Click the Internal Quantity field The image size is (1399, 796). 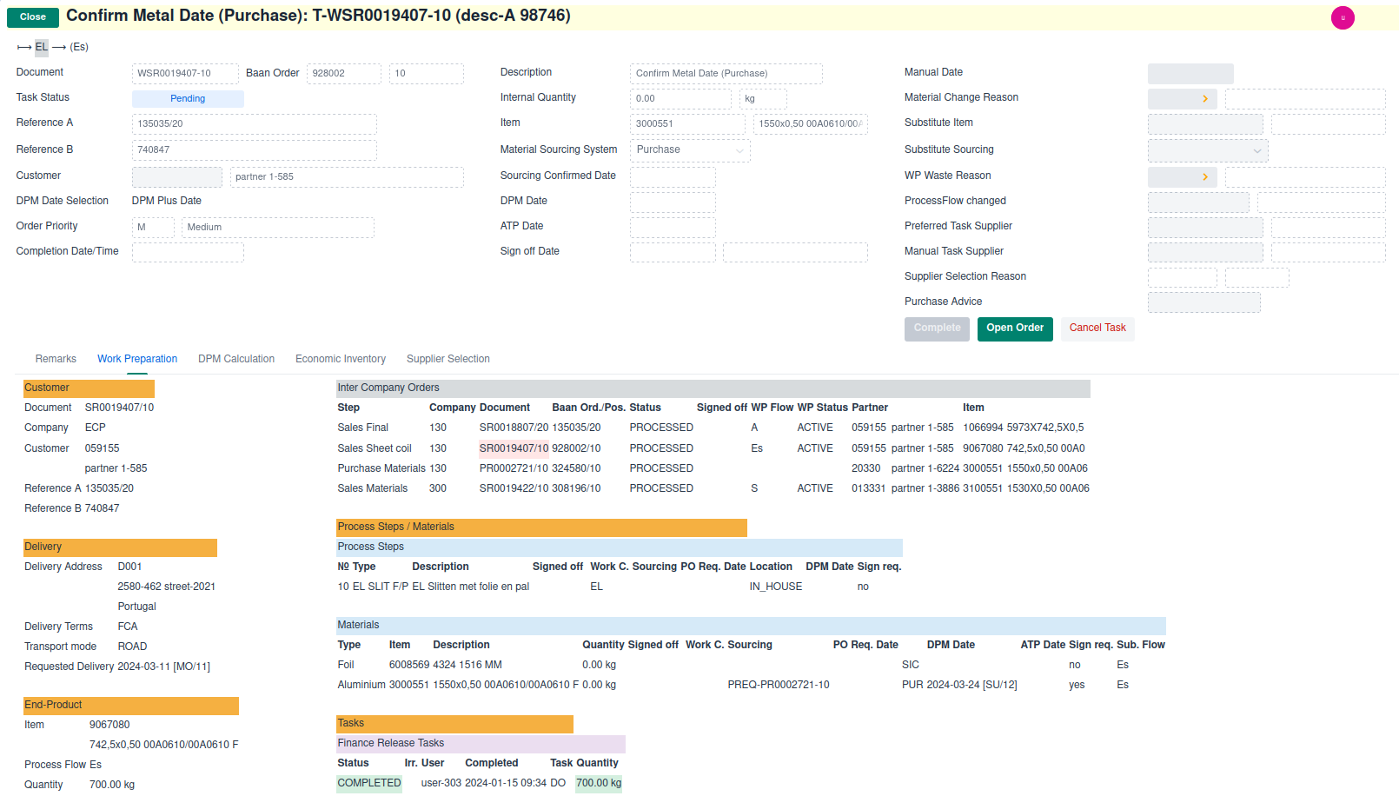coord(680,99)
